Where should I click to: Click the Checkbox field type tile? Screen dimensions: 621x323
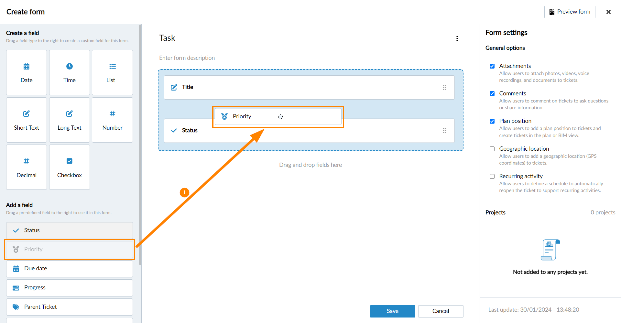(70, 167)
